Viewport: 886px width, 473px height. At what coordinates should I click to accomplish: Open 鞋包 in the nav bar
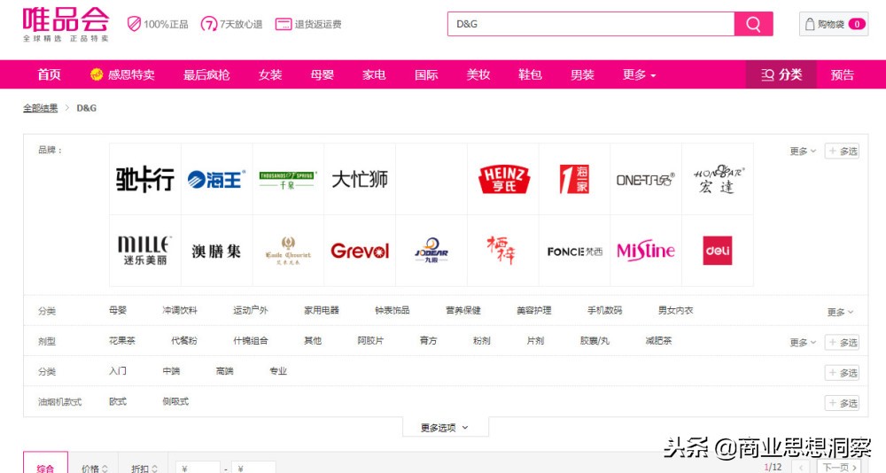click(530, 74)
